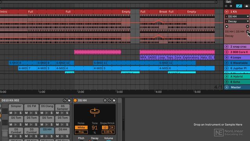250x141 pixels.
Task: Unfold the B Echo return track
Action: [227, 82]
